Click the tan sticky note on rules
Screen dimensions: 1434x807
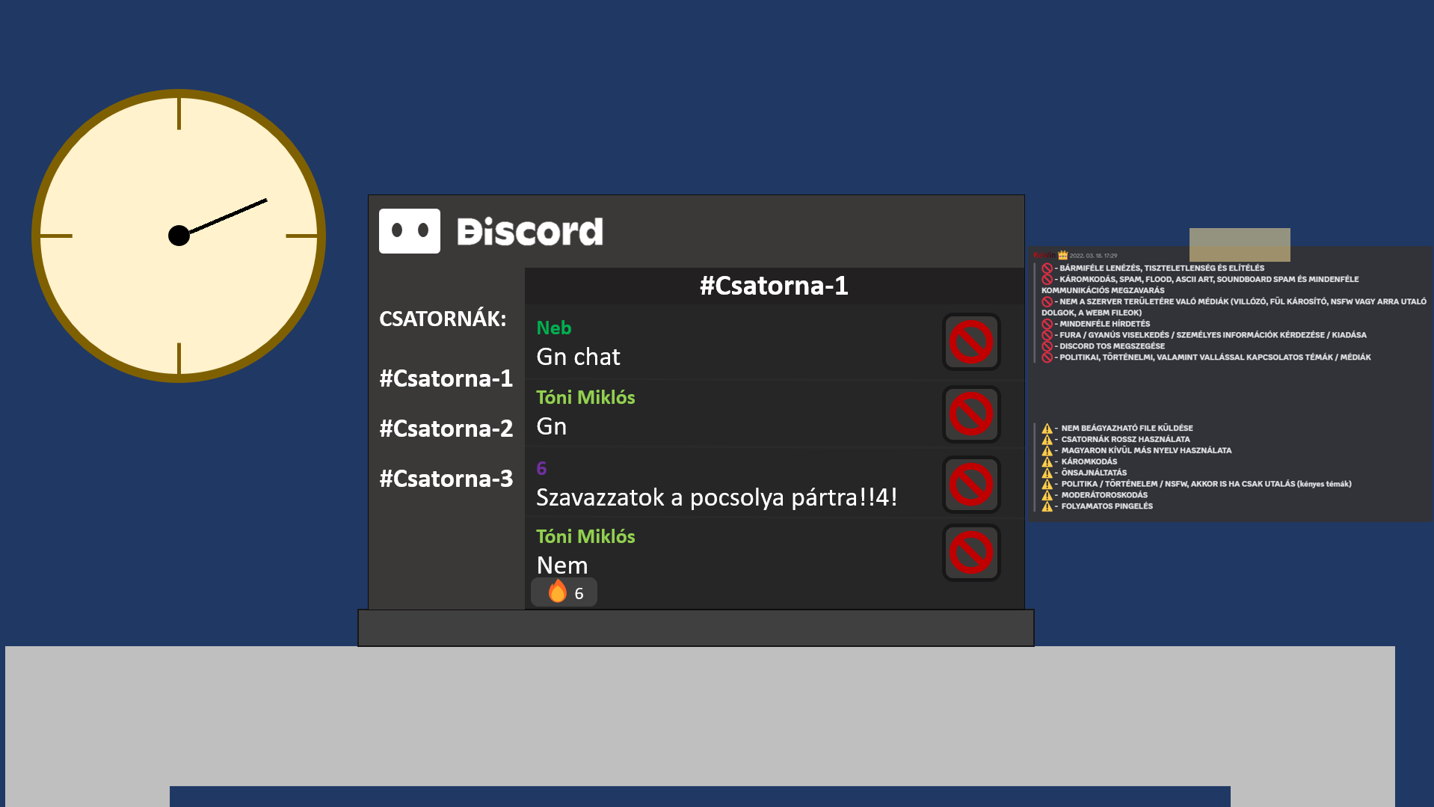(x=1240, y=245)
